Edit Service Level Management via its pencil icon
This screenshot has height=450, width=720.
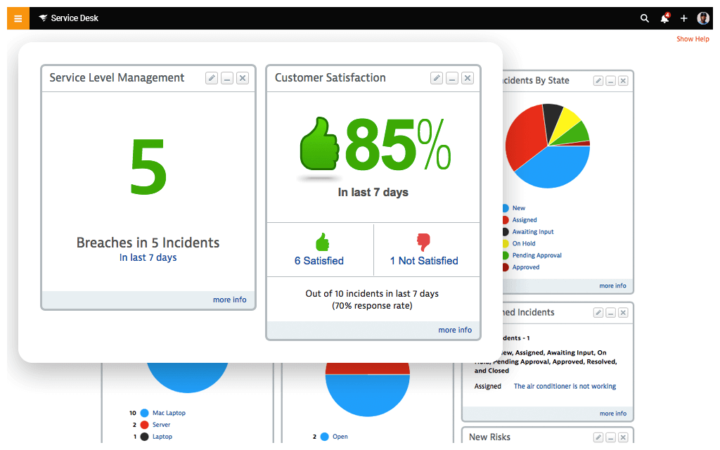(x=212, y=78)
